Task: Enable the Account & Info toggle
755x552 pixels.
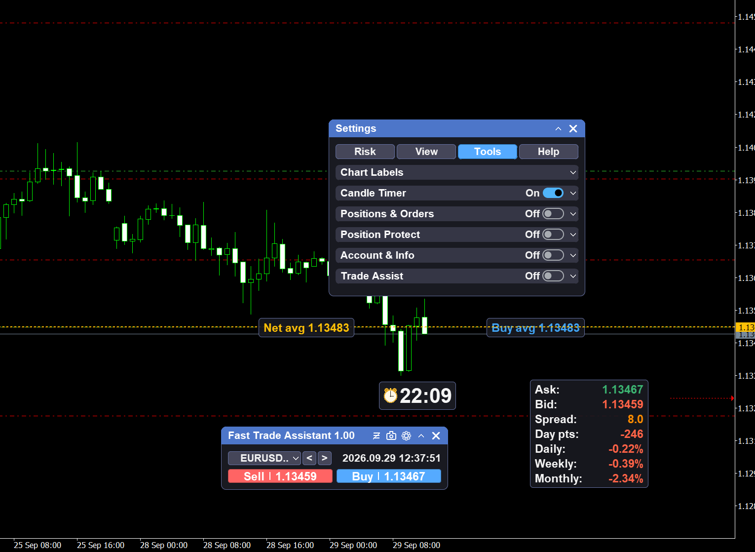Action: click(553, 255)
